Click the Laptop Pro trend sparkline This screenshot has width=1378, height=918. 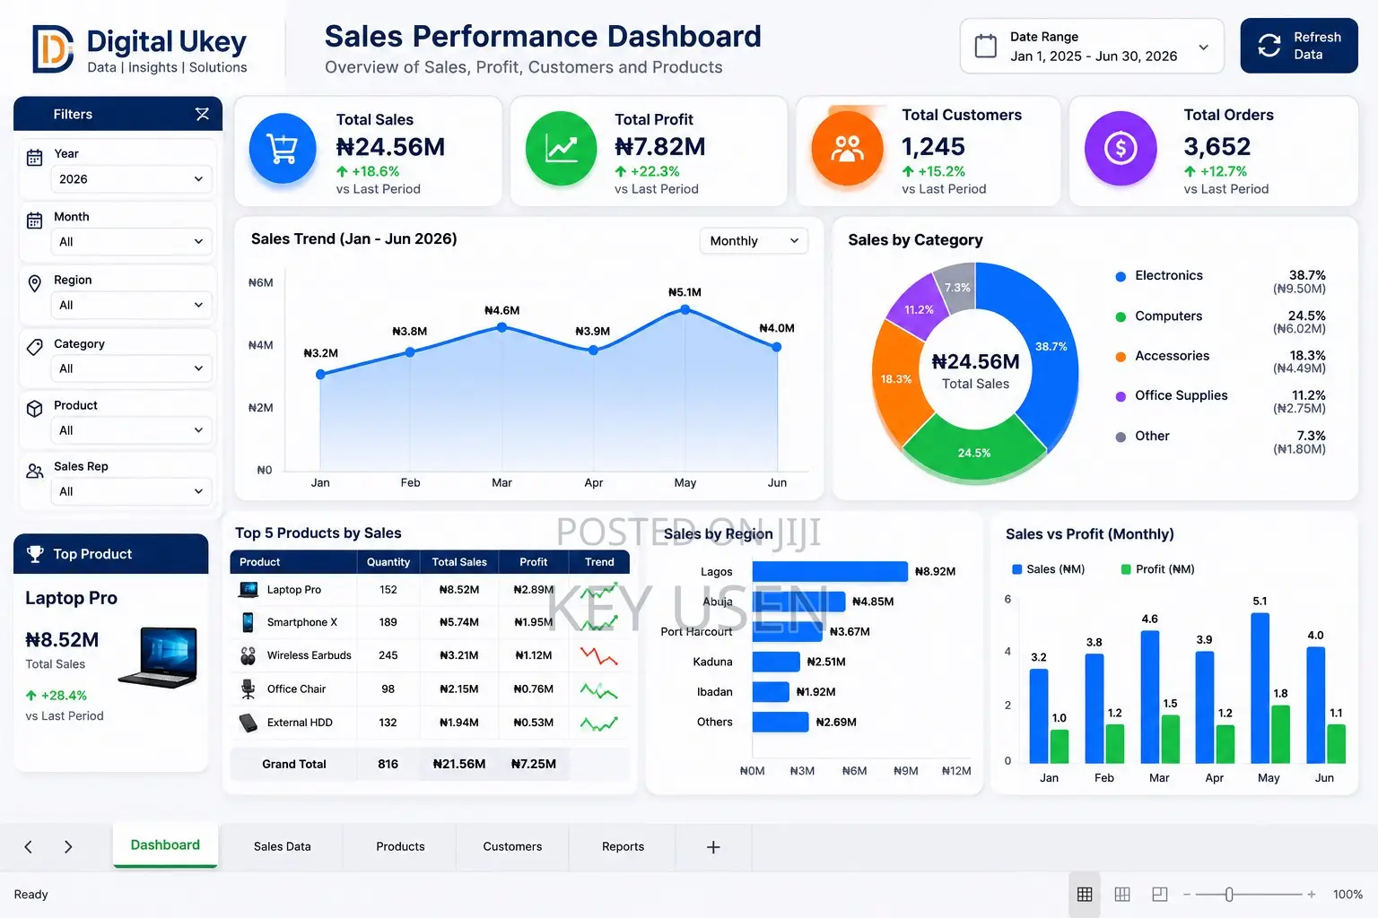(598, 591)
